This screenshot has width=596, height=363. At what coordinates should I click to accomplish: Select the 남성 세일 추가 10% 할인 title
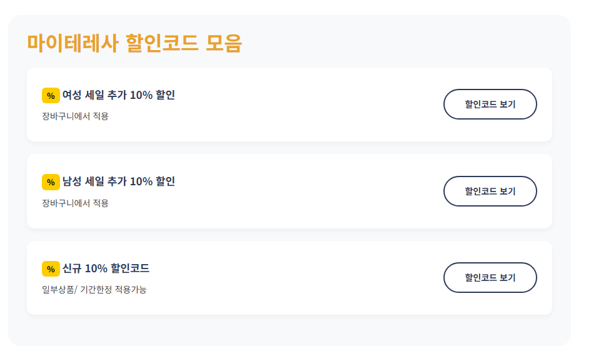pyautogui.click(x=118, y=181)
